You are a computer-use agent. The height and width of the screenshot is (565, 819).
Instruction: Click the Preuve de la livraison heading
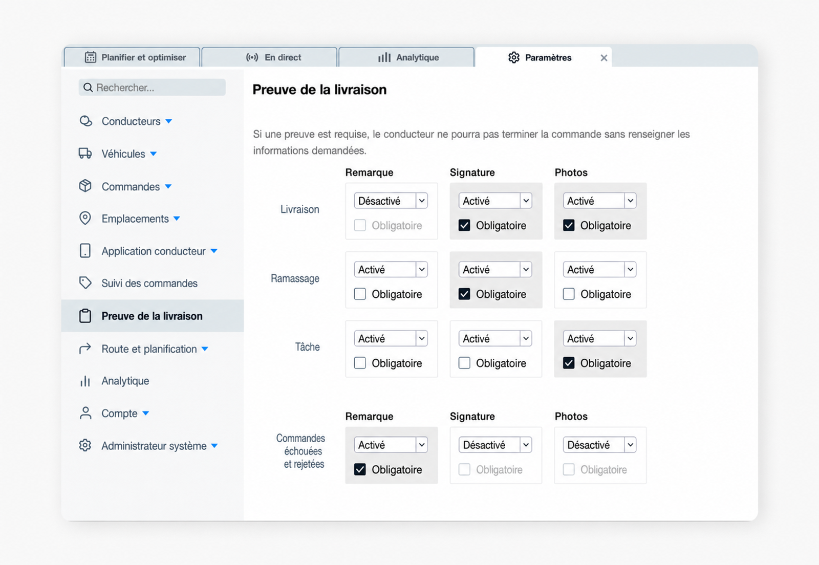pos(319,90)
